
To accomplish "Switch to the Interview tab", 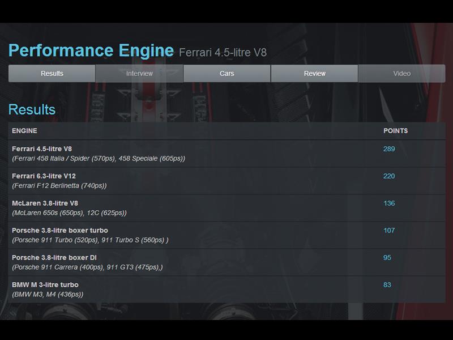I will tap(139, 73).
